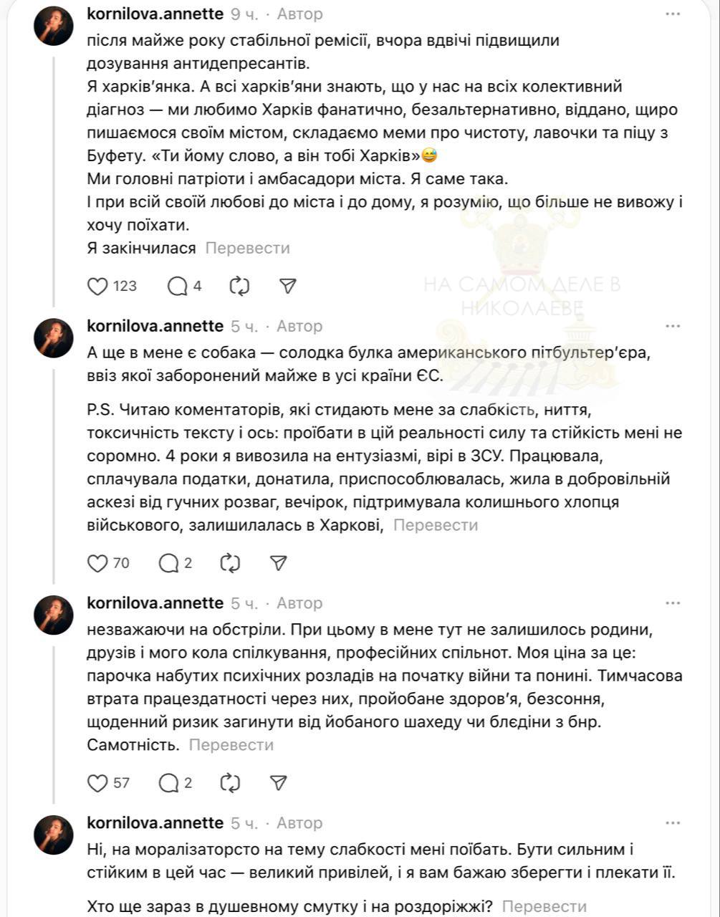720x917 pixels.
Task: Open replies on the post with 57 likes
Action: tap(168, 783)
